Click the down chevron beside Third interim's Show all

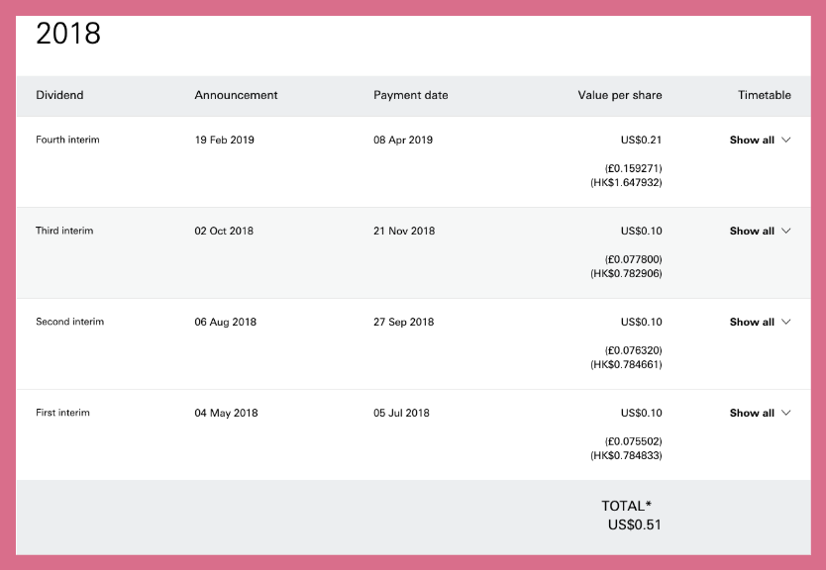coord(786,231)
